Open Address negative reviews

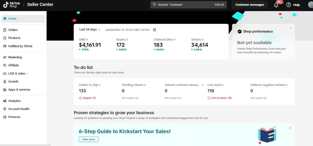pos(269,85)
